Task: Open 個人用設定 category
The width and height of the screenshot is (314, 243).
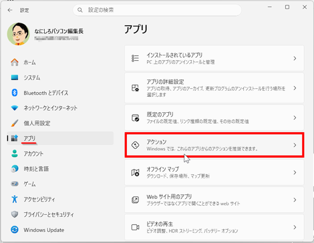Action: (37, 123)
